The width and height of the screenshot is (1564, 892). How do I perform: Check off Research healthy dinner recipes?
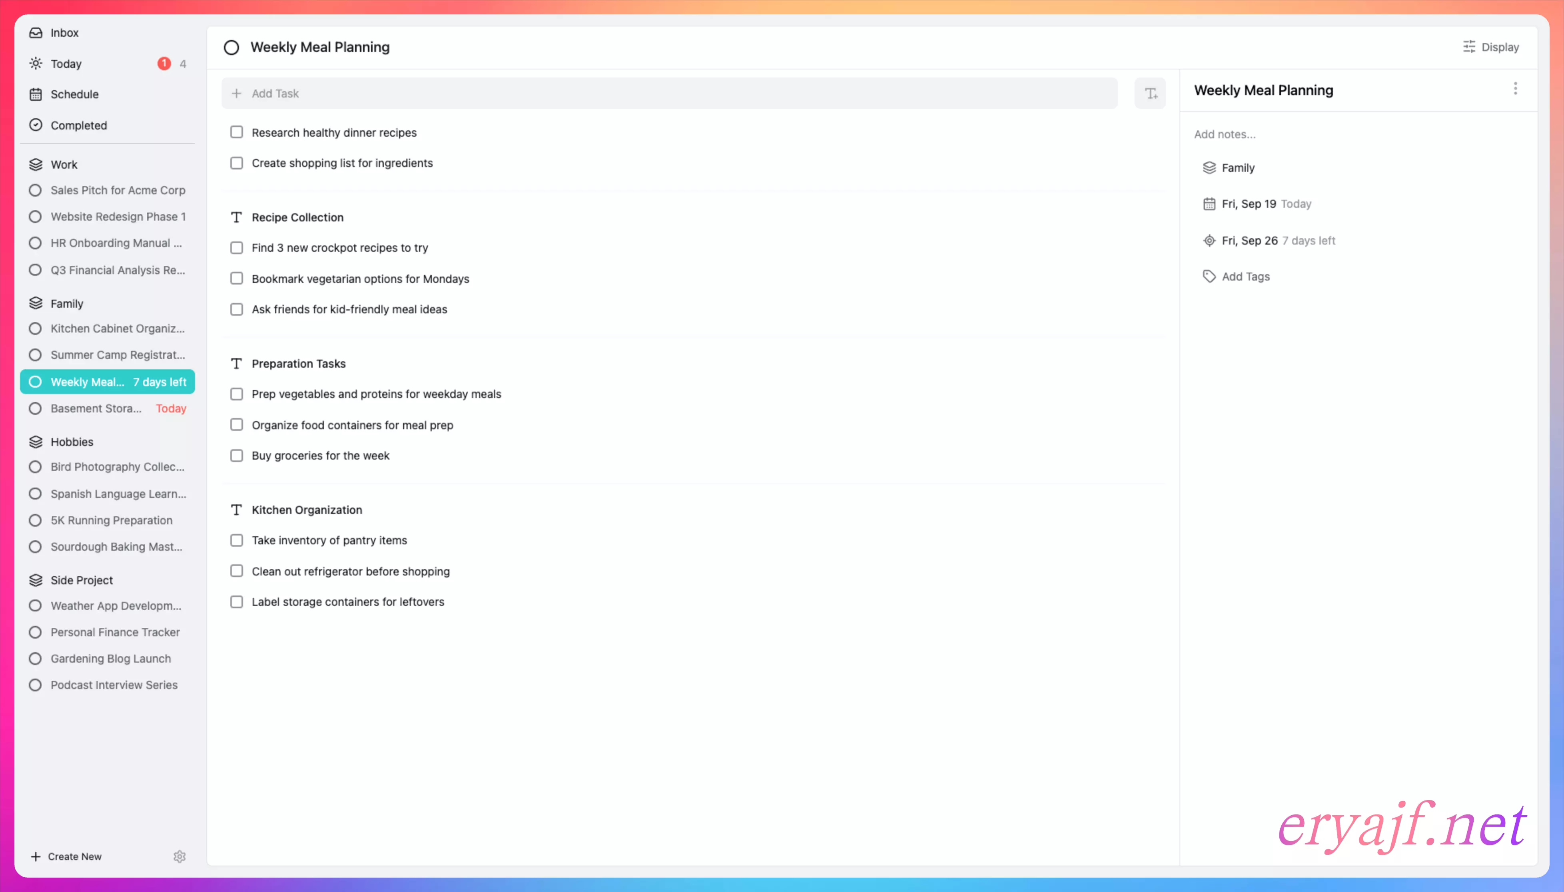coord(237,132)
